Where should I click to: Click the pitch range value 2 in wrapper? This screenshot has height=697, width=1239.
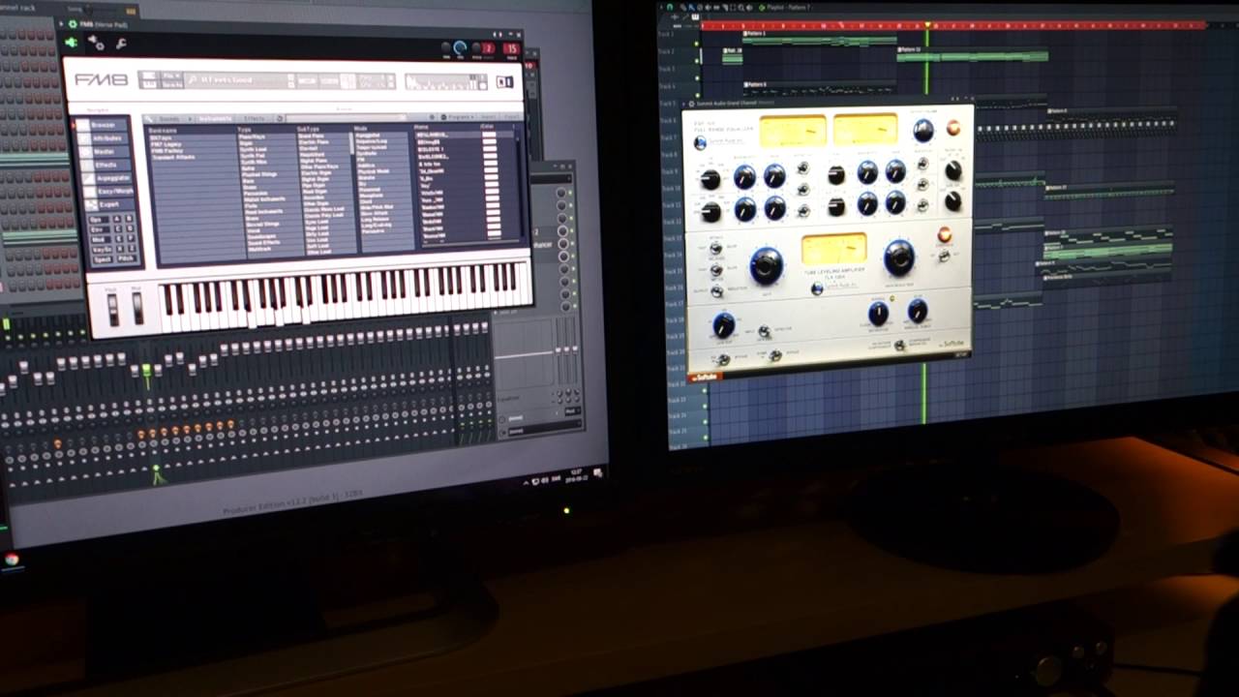pos(488,48)
